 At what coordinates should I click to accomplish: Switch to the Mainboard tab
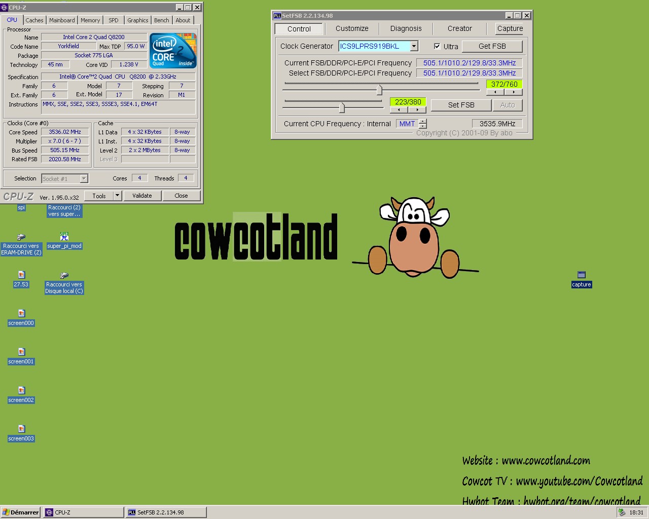(x=62, y=20)
